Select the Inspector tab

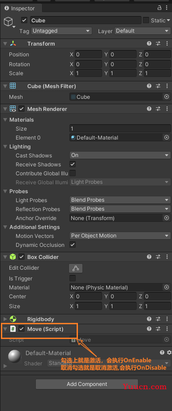point(20,8)
